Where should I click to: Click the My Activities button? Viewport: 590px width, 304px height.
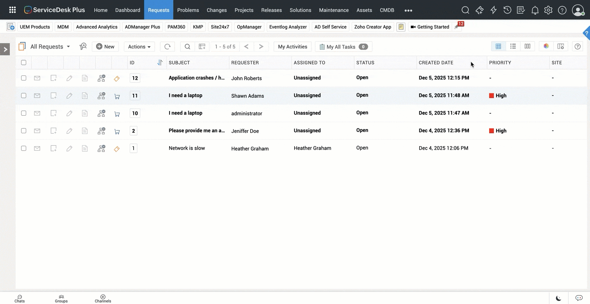[293, 46]
